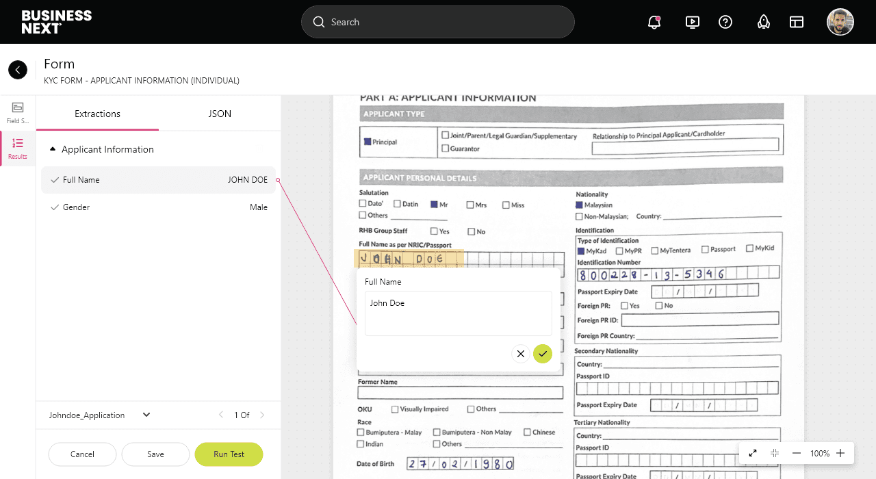
Task: Zoom out with the minus icon
Action: pyautogui.click(x=797, y=453)
